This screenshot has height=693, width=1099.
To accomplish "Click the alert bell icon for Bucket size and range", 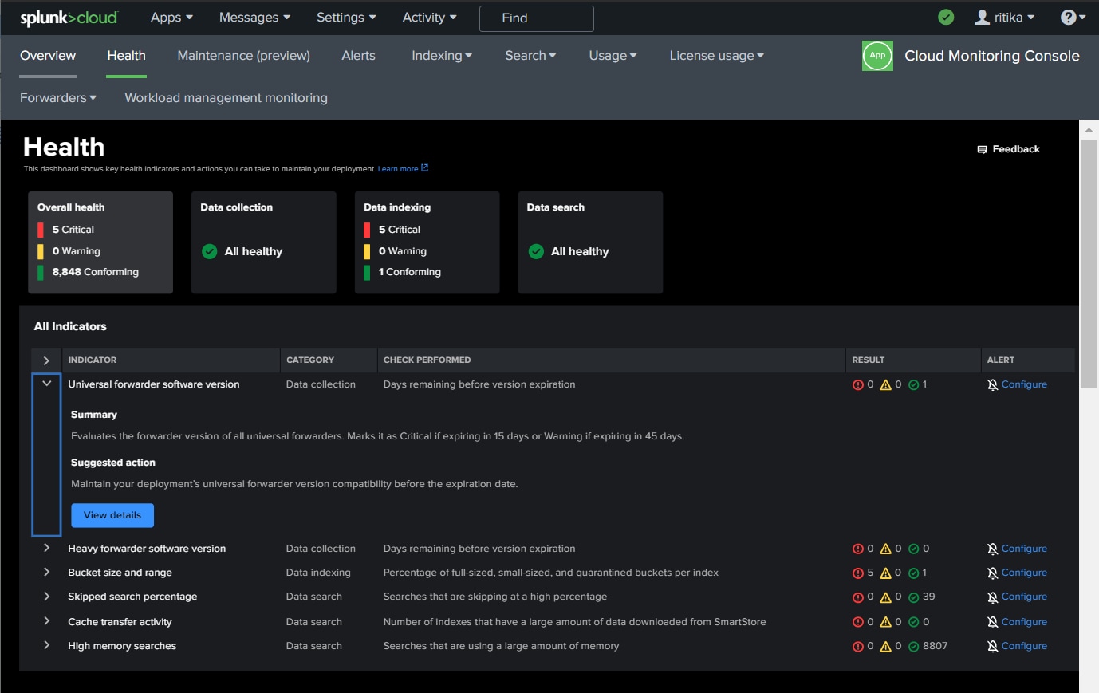I will coord(992,573).
